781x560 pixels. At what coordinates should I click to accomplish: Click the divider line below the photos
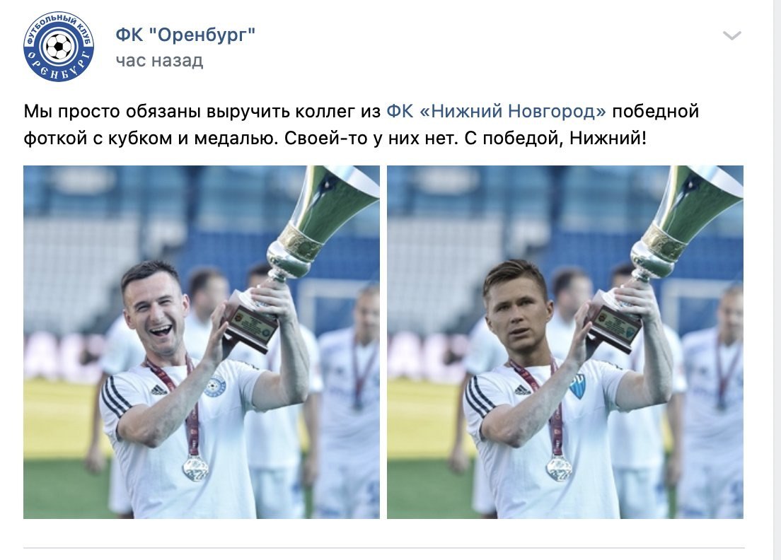coord(384,548)
